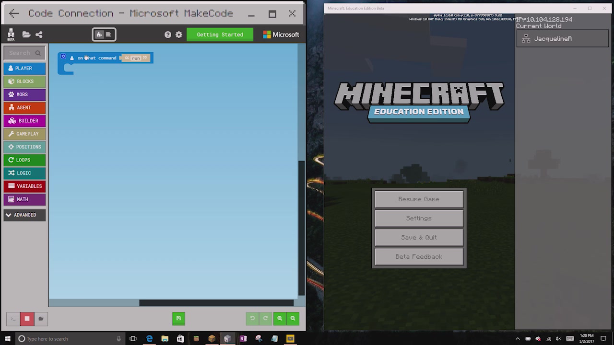
Task: Open the Logic category
Action: pos(24,173)
